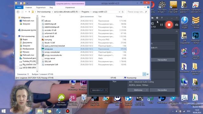Open 4K Video Downloader desktop shortcut
This screenshot has height=114, width=203.
[62, 99]
